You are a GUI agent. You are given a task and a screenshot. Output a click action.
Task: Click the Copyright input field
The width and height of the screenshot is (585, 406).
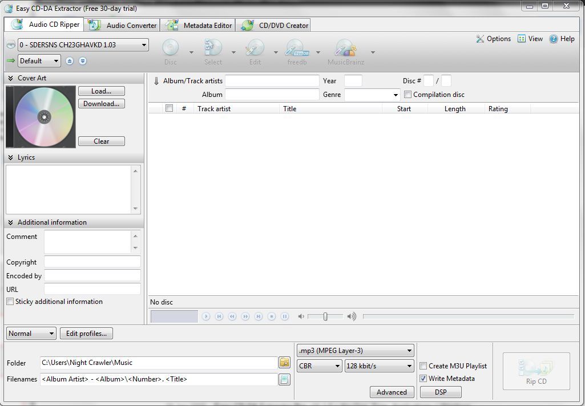92,262
